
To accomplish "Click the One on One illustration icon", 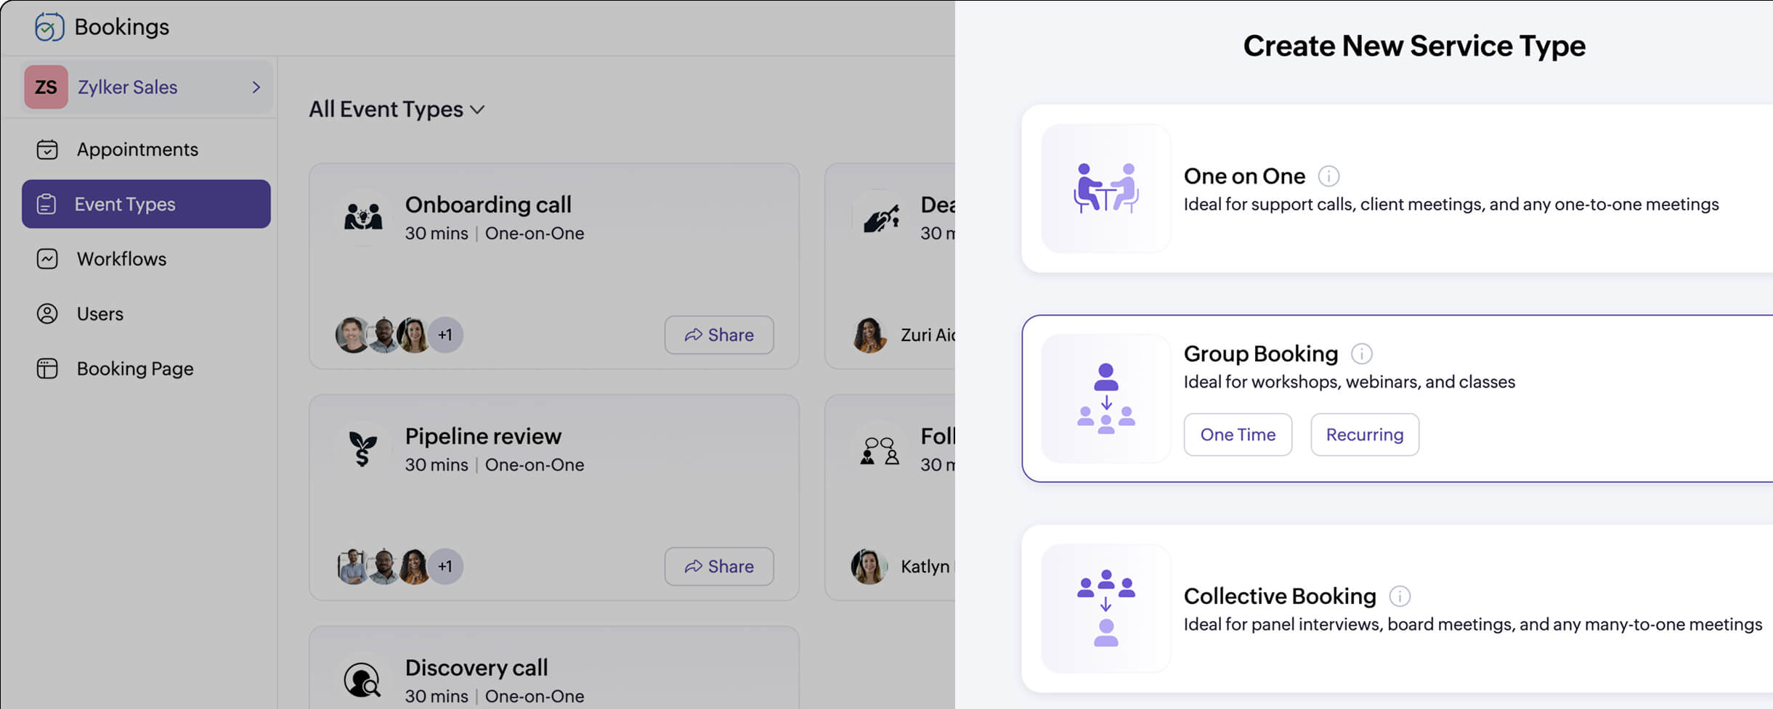I will pyautogui.click(x=1106, y=188).
